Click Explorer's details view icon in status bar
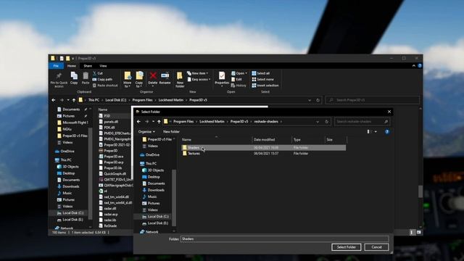The image size is (464, 261). (412, 233)
